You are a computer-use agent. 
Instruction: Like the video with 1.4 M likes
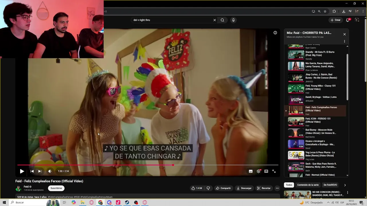tap(197, 188)
